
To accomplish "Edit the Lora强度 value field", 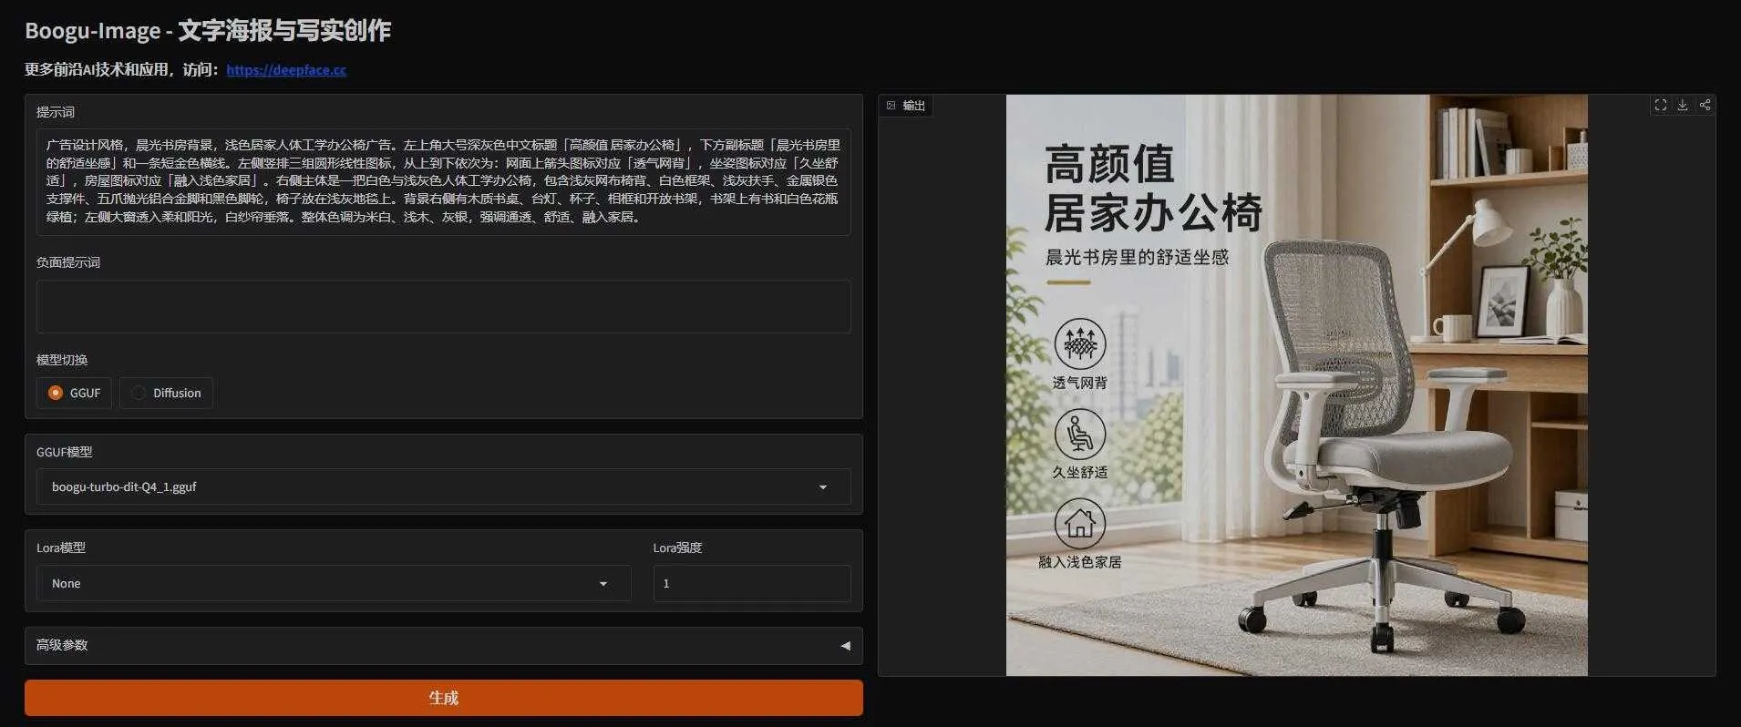I will point(752,583).
